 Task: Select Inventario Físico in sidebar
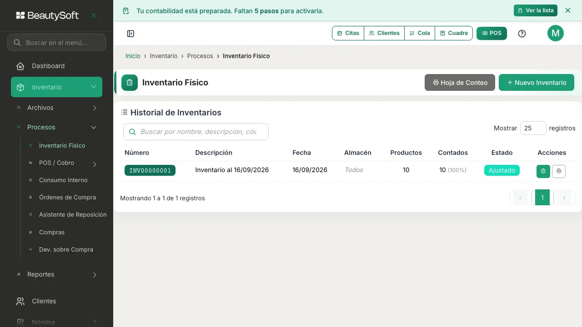click(62, 146)
